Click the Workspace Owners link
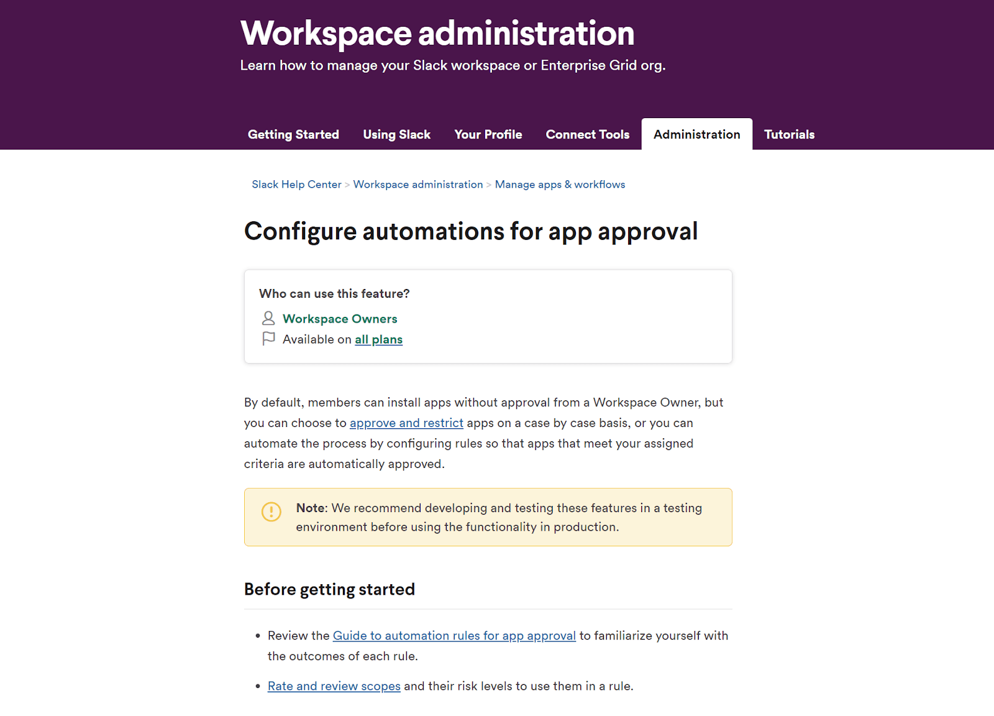 click(x=340, y=319)
